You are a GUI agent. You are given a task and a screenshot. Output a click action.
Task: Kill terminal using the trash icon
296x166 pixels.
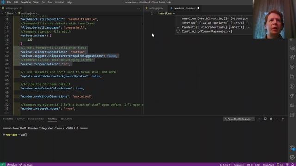[x=271, y=119]
